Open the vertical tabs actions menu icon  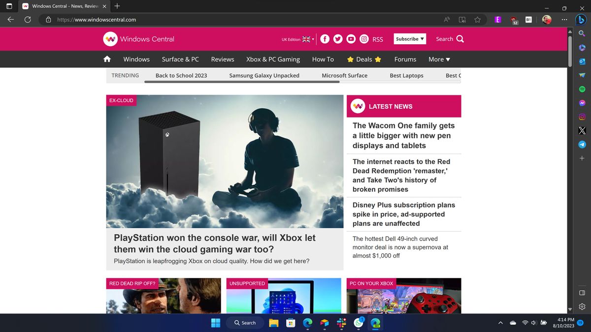click(8, 6)
